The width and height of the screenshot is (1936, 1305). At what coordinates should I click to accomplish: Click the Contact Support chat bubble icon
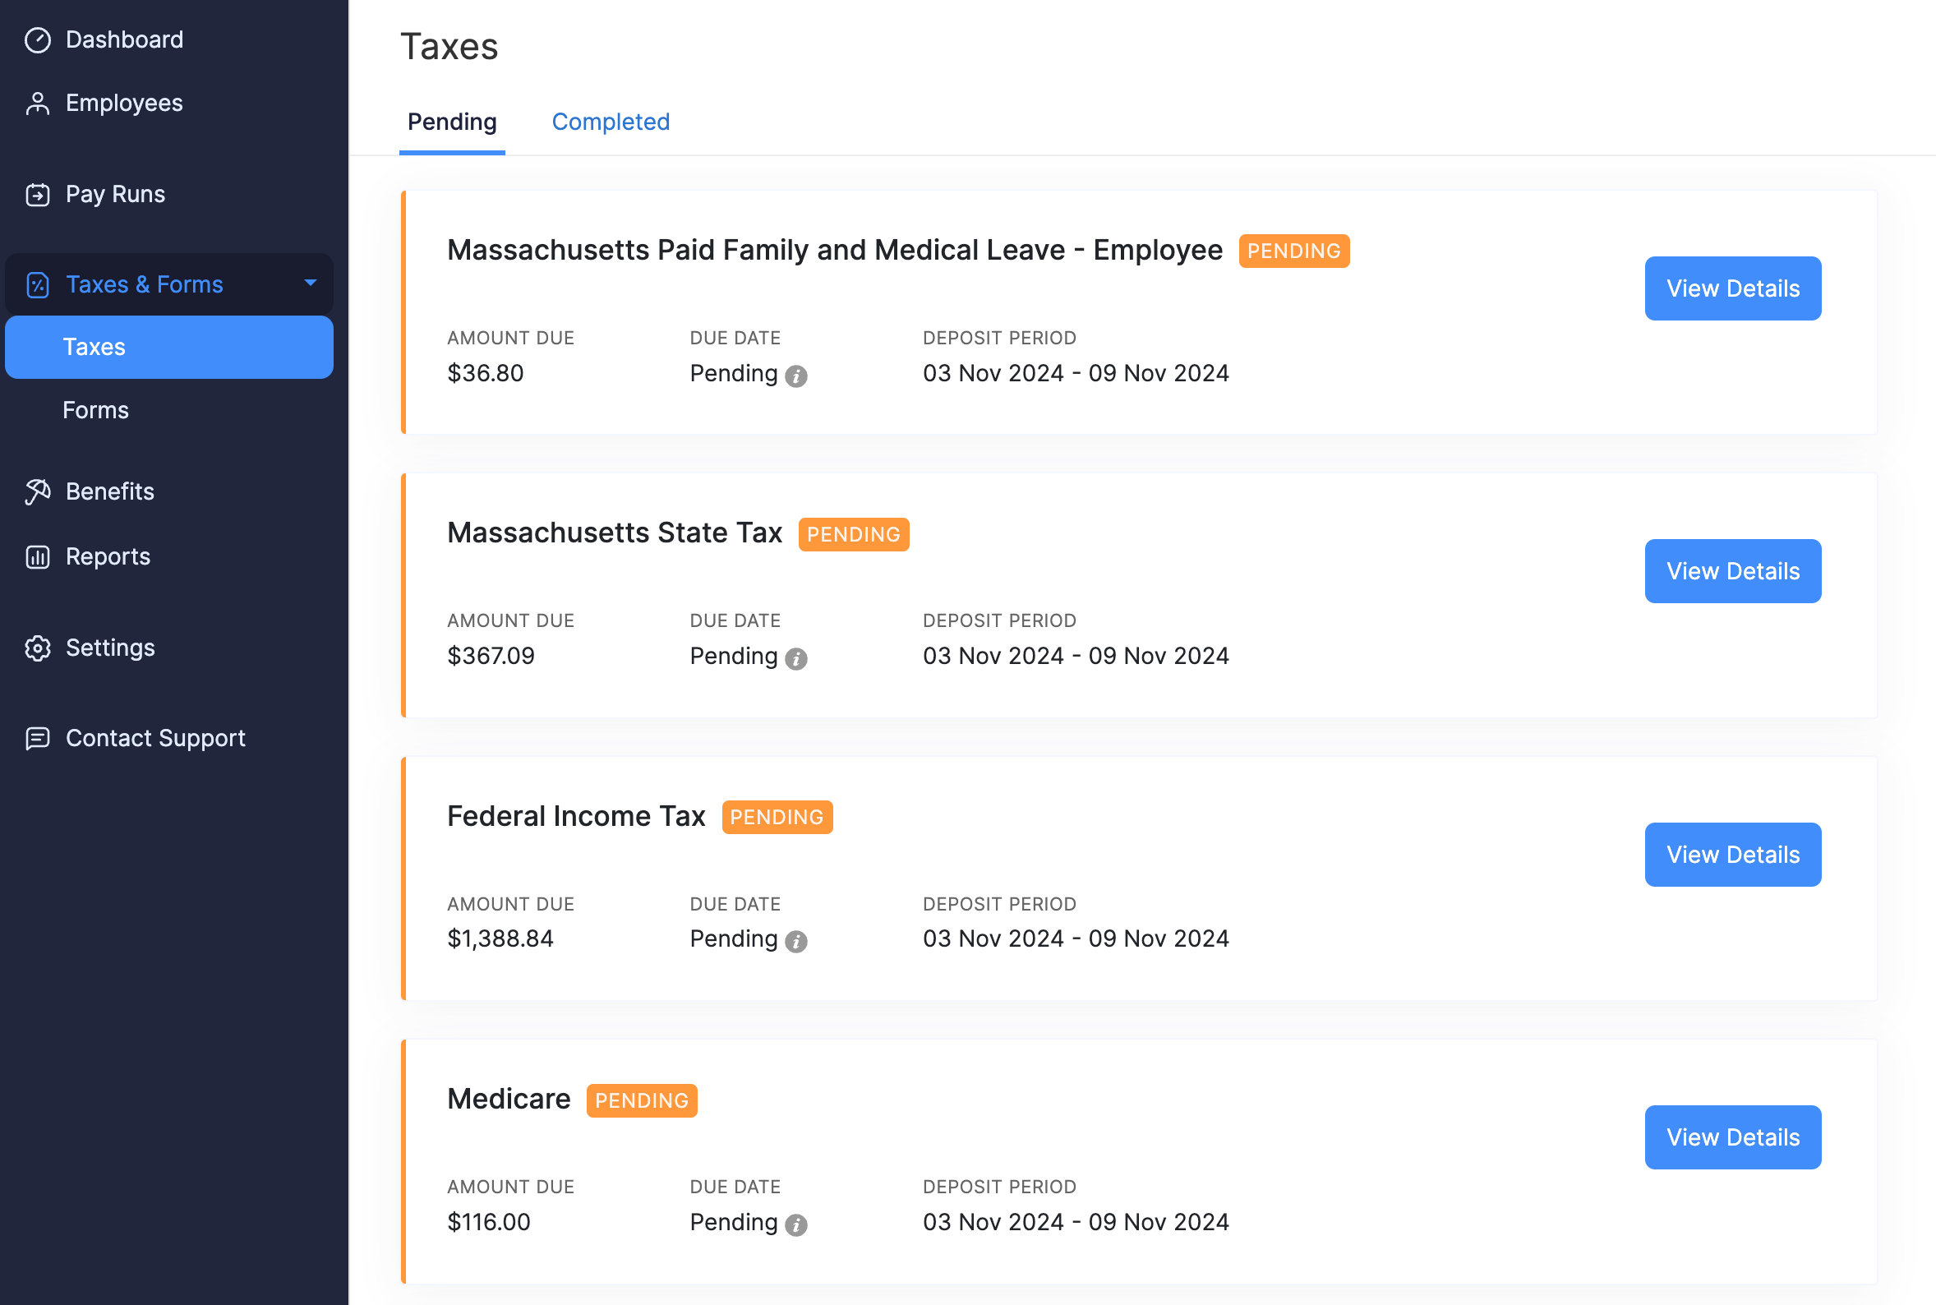[x=38, y=738]
